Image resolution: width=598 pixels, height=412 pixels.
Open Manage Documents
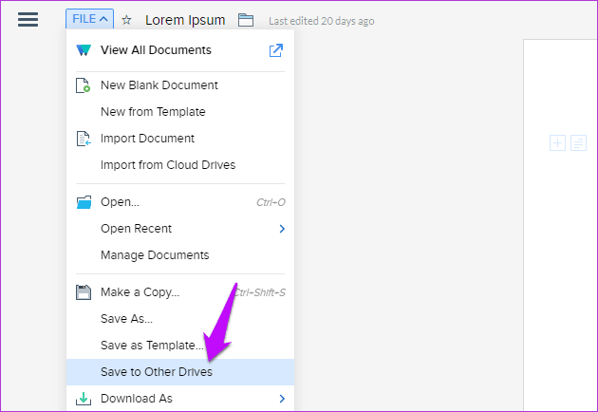[155, 254]
